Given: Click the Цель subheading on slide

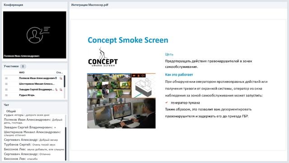Looking at the screenshot, I should coord(169,54).
